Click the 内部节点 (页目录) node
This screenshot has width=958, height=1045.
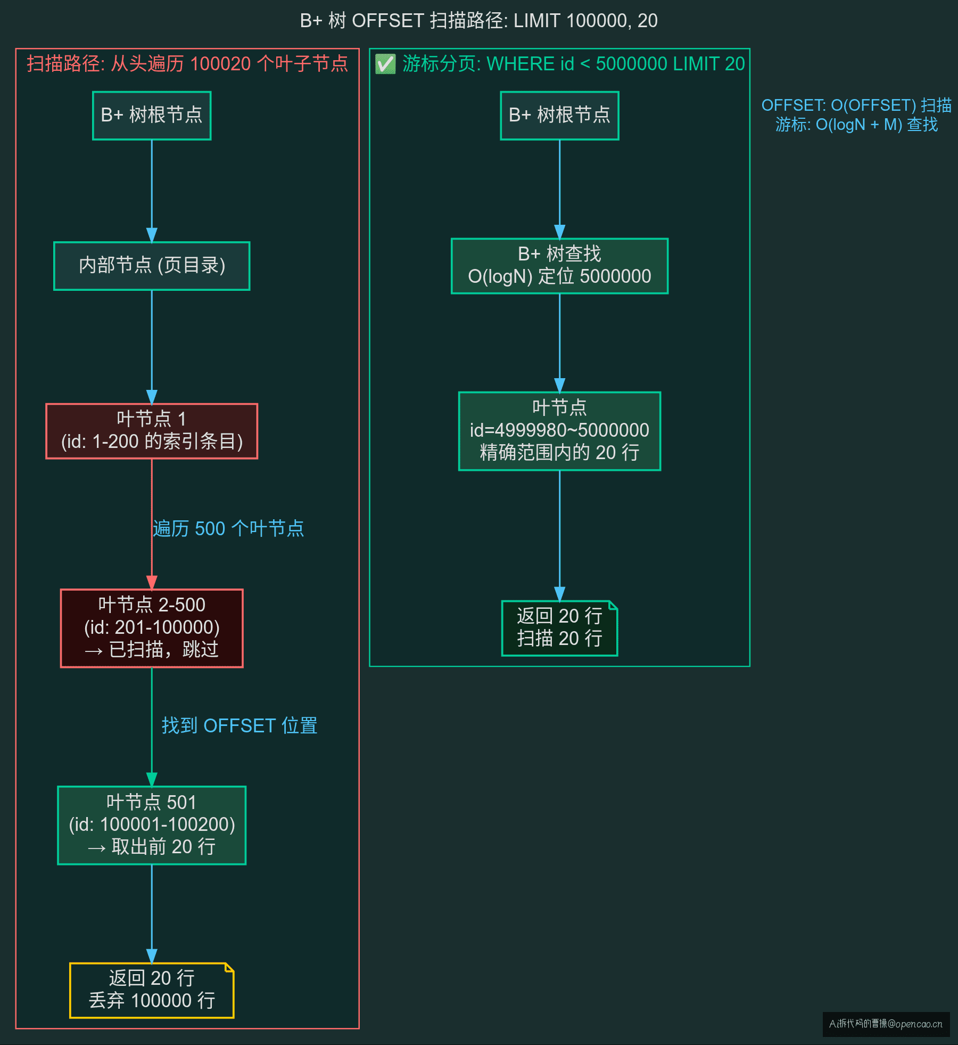tap(152, 266)
